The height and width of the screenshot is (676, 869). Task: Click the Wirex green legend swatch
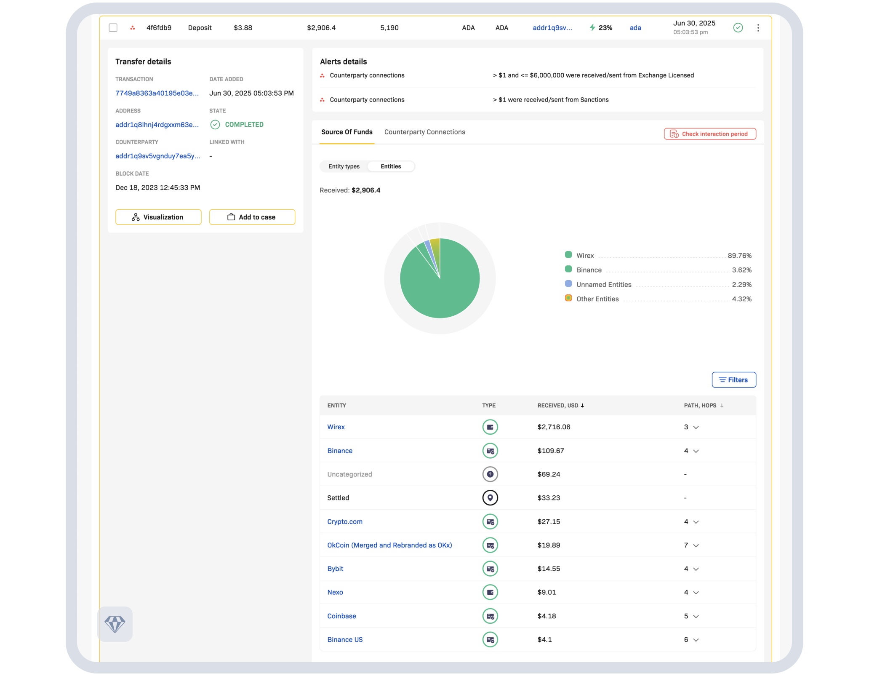[568, 254]
